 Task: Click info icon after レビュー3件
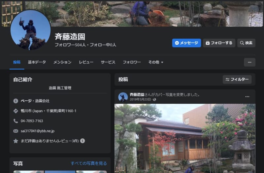(82, 141)
